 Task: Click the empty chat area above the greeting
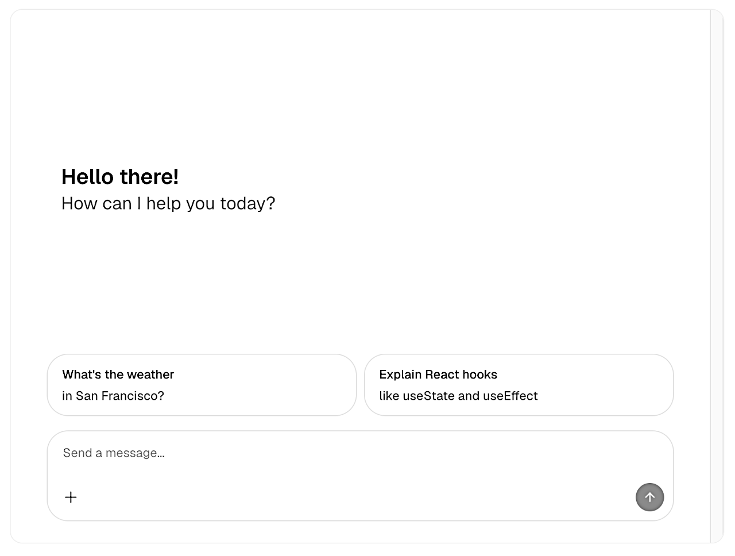tap(356, 86)
